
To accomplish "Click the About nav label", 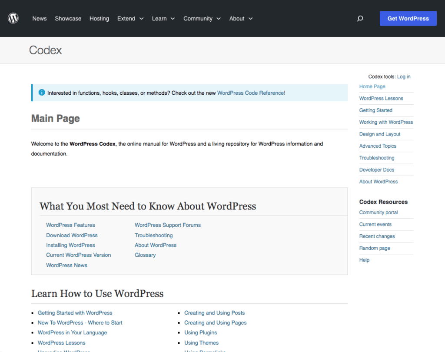I will pos(237,18).
